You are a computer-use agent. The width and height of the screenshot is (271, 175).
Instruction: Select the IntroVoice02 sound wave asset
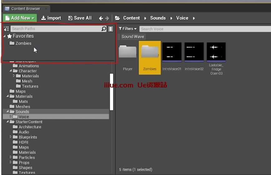click(194, 52)
